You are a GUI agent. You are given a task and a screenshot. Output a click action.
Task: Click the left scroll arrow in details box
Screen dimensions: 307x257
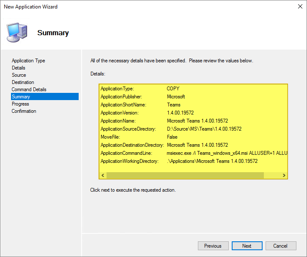click(102, 176)
